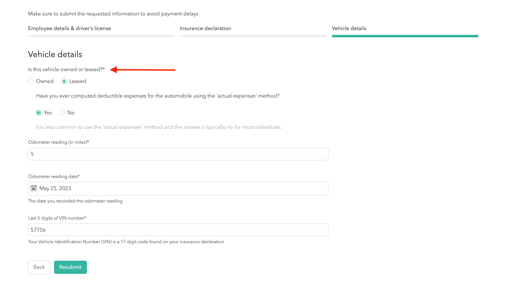Click the Odometer reading input field

178,154
